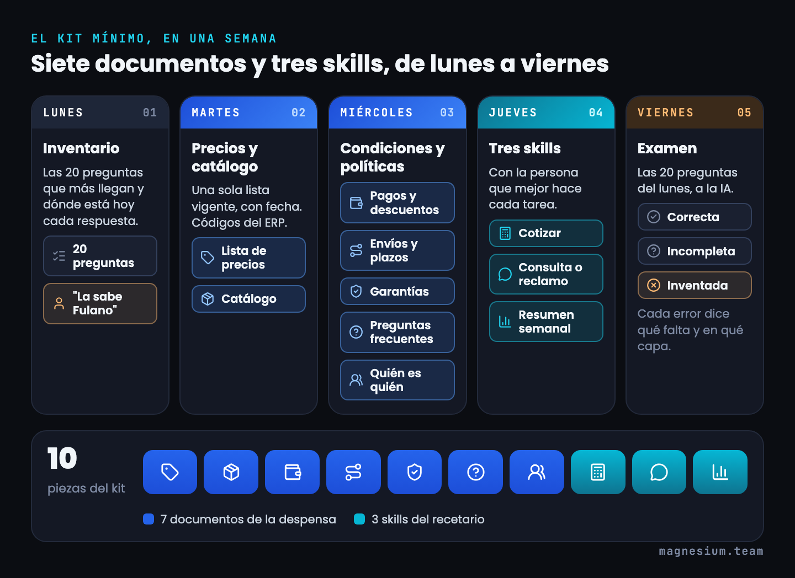Select the route tile in the kit pieces row
This screenshot has width=795, height=578.
(x=353, y=472)
